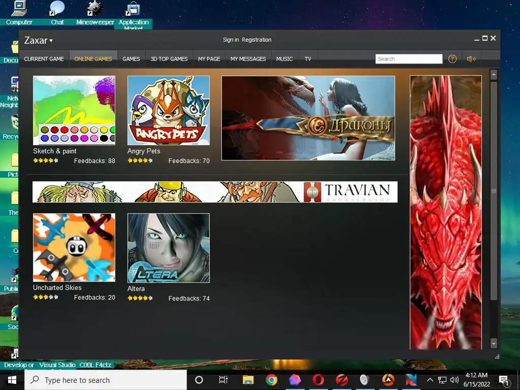This screenshot has width=520, height=390.
Task: Open the TV tab
Action: pyautogui.click(x=308, y=59)
